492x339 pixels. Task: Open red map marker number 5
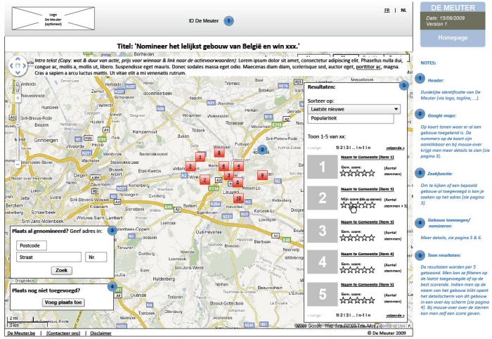point(238,181)
